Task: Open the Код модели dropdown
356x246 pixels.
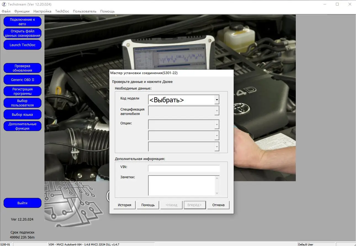Action: pos(217,100)
